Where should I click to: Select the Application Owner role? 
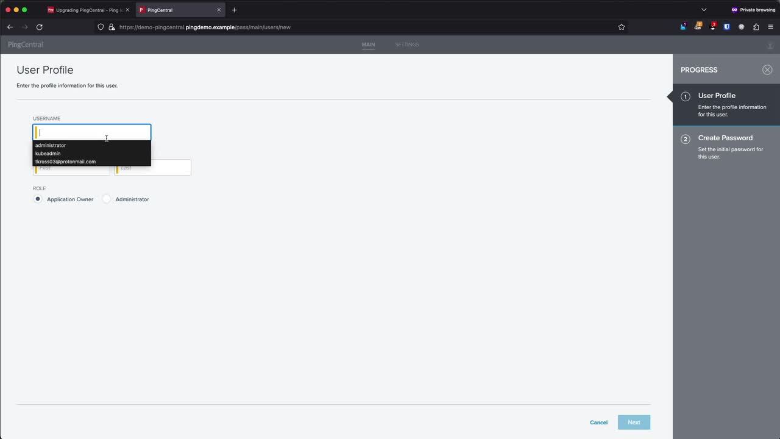click(38, 199)
